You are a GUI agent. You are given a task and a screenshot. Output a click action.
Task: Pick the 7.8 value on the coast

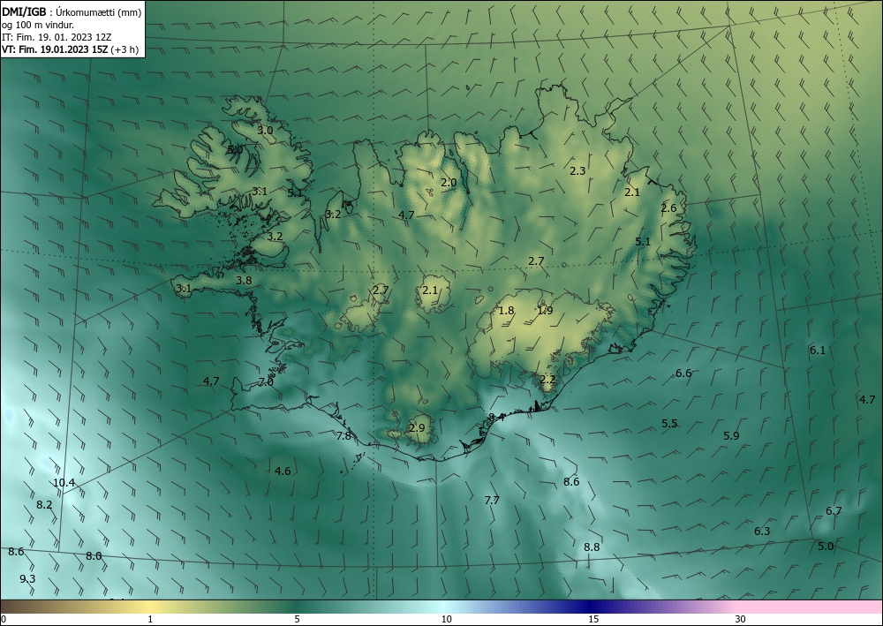tap(343, 436)
